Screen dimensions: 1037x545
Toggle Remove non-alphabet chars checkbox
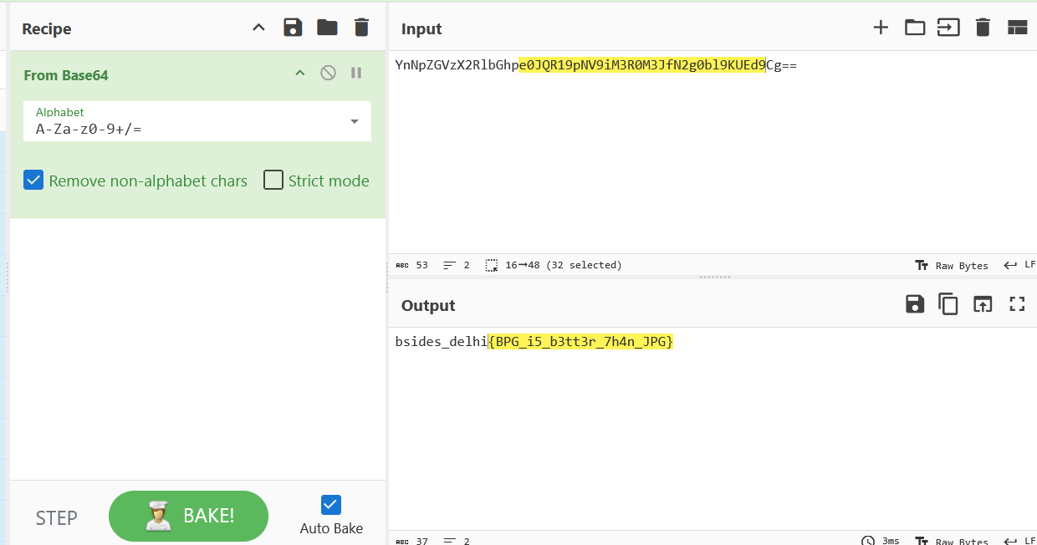[33, 180]
